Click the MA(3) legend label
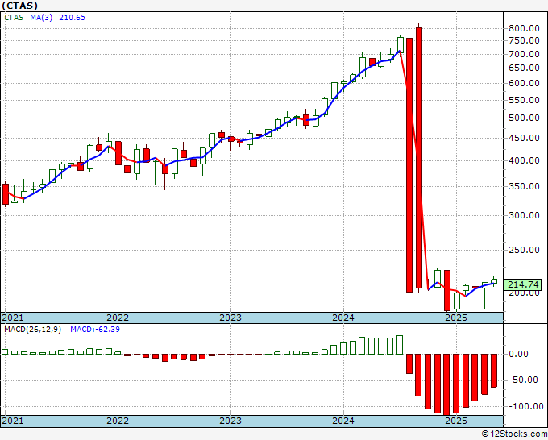 coord(41,18)
